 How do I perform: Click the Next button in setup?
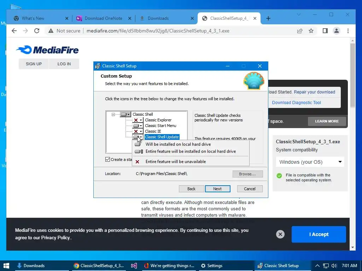[x=217, y=189]
